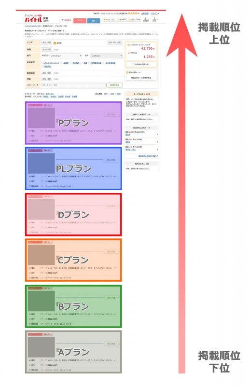Click inside the free word text field
This screenshot has width=250, height=386.
coord(73,85)
